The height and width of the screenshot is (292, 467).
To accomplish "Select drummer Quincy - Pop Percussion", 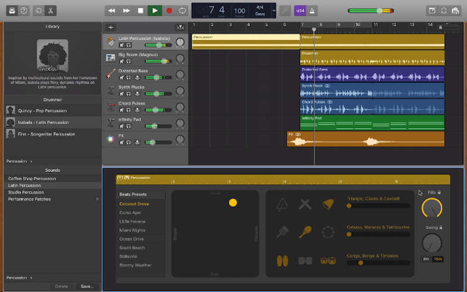I will pos(53,111).
